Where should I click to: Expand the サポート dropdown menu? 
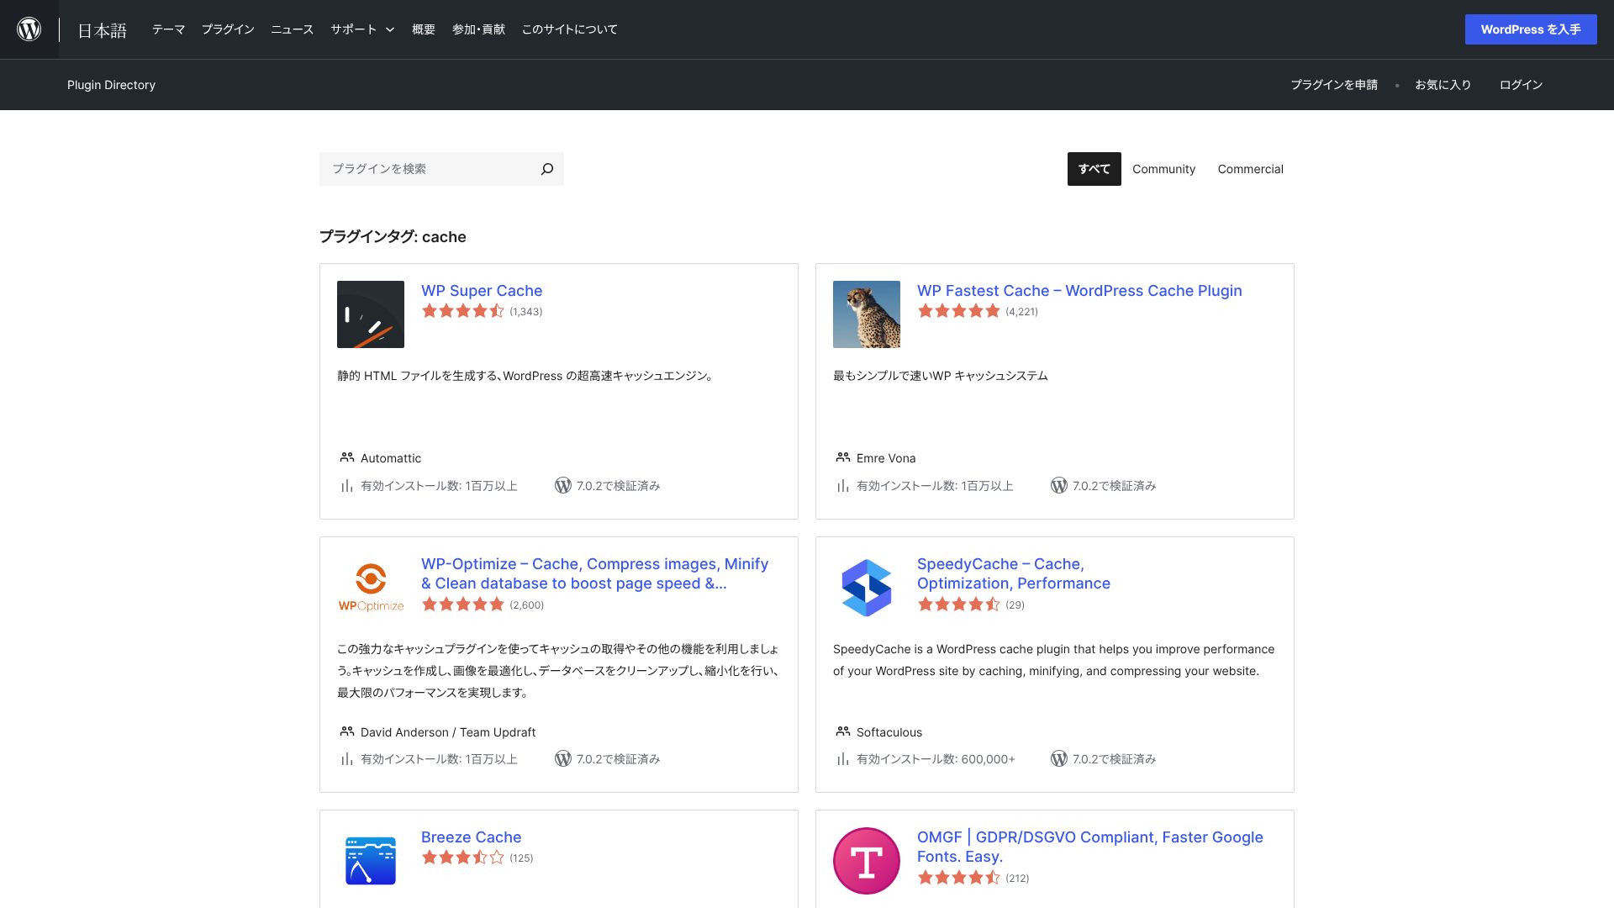coord(362,29)
